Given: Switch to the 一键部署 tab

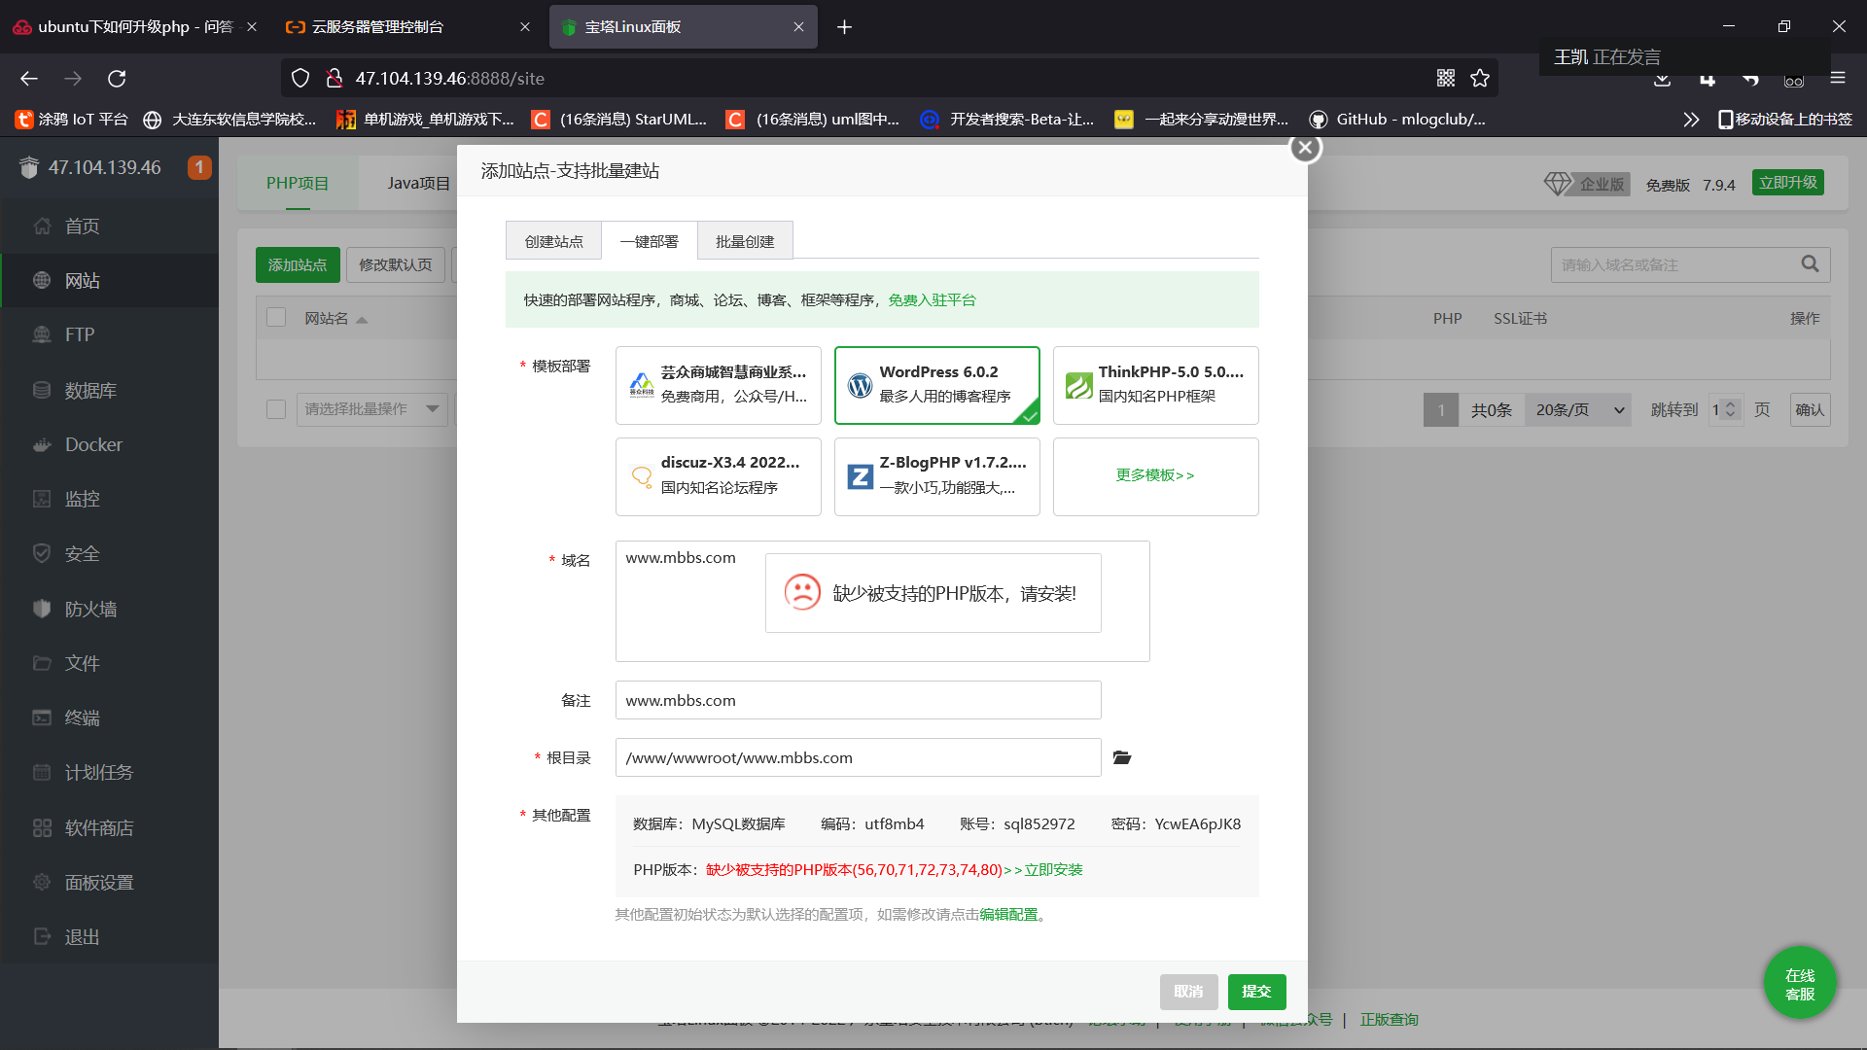Looking at the screenshot, I should [x=649, y=241].
